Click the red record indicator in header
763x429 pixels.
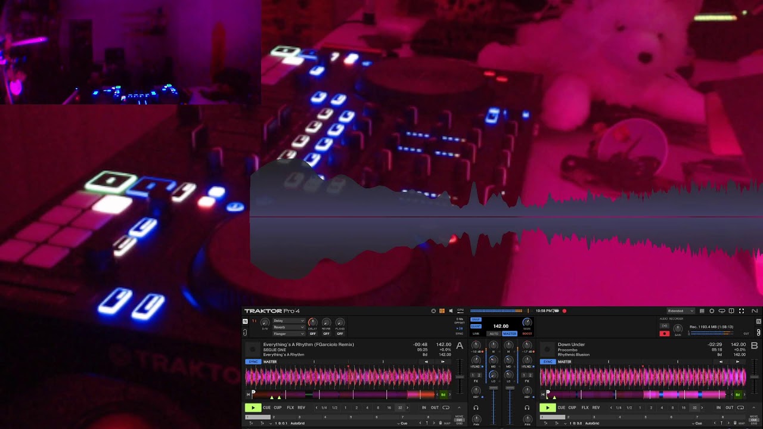click(565, 311)
